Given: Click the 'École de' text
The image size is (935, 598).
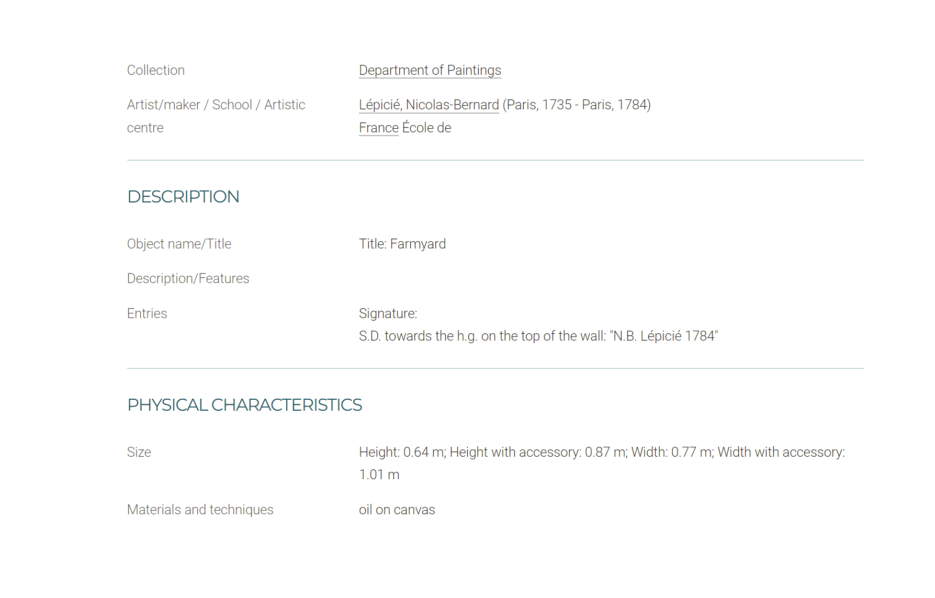Looking at the screenshot, I should (426, 128).
